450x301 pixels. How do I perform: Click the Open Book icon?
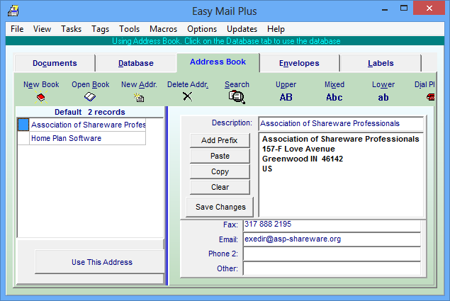(x=90, y=97)
